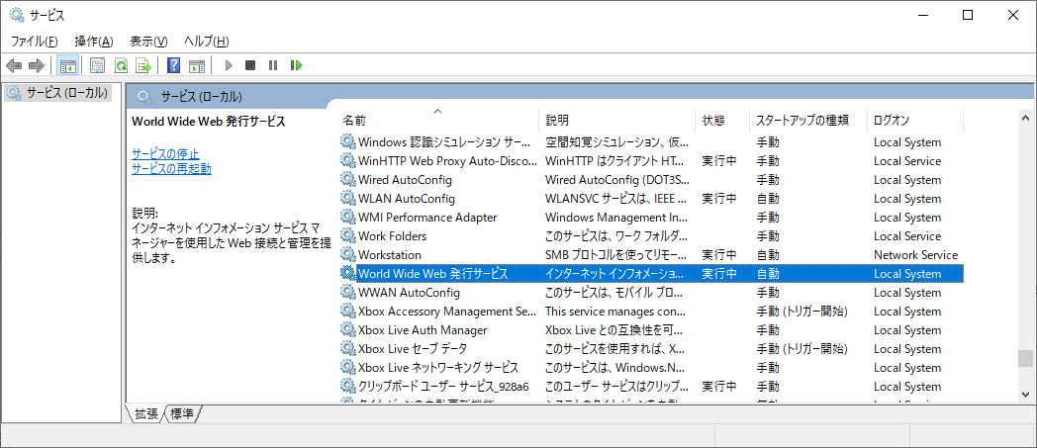Click the Back arrow toolbar icon
This screenshot has width=1037, height=448.
pos(14,65)
